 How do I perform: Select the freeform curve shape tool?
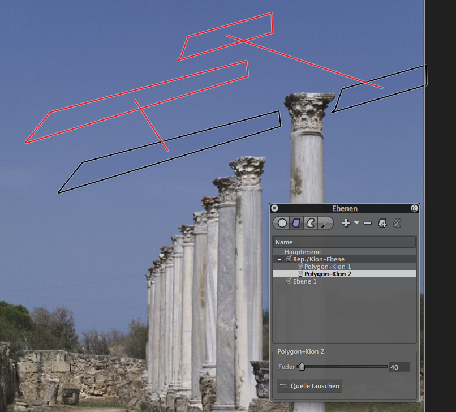click(x=309, y=224)
